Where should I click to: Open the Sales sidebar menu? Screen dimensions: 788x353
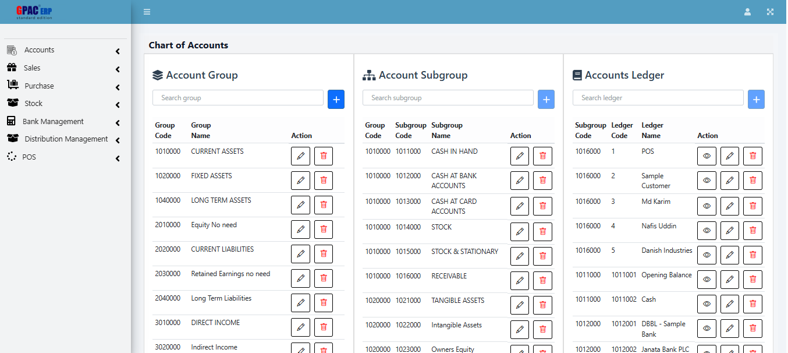coord(64,68)
